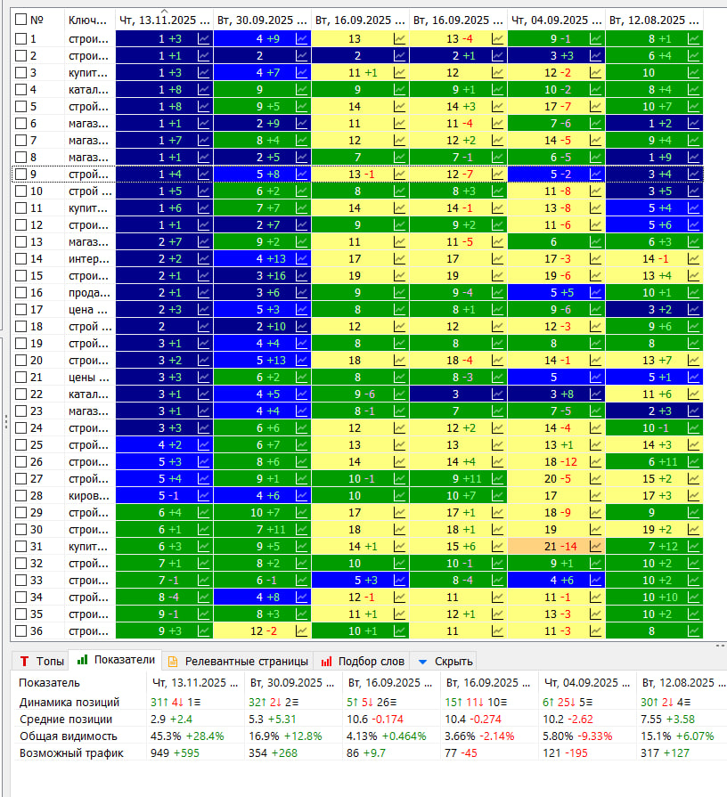727x797 pixels.
Task: Click the page icon of the Релевантные страницы tab
Action: 173,662
